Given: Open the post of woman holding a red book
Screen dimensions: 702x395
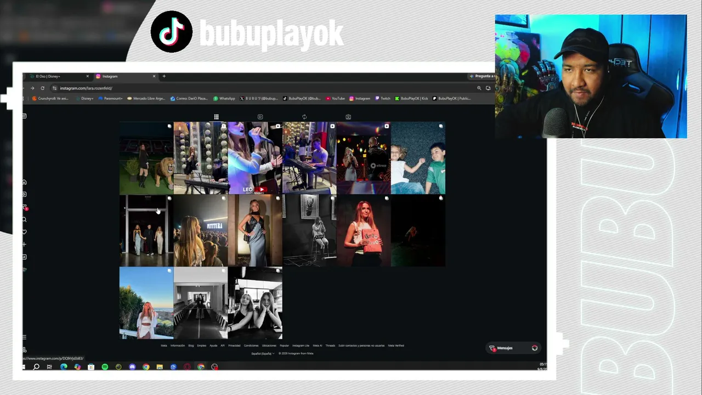Looking at the screenshot, I should (x=364, y=230).
